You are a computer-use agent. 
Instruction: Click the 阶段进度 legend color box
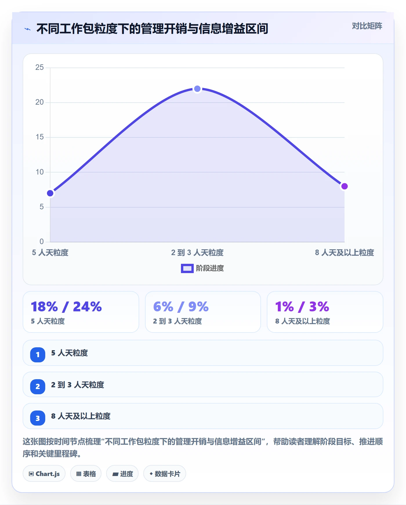tap(187, 268)
